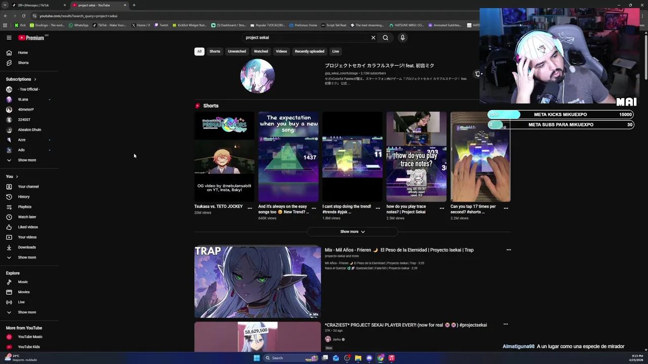Open the Subscriptions header chevron
The image size is (648, 364).
point(35,79)
